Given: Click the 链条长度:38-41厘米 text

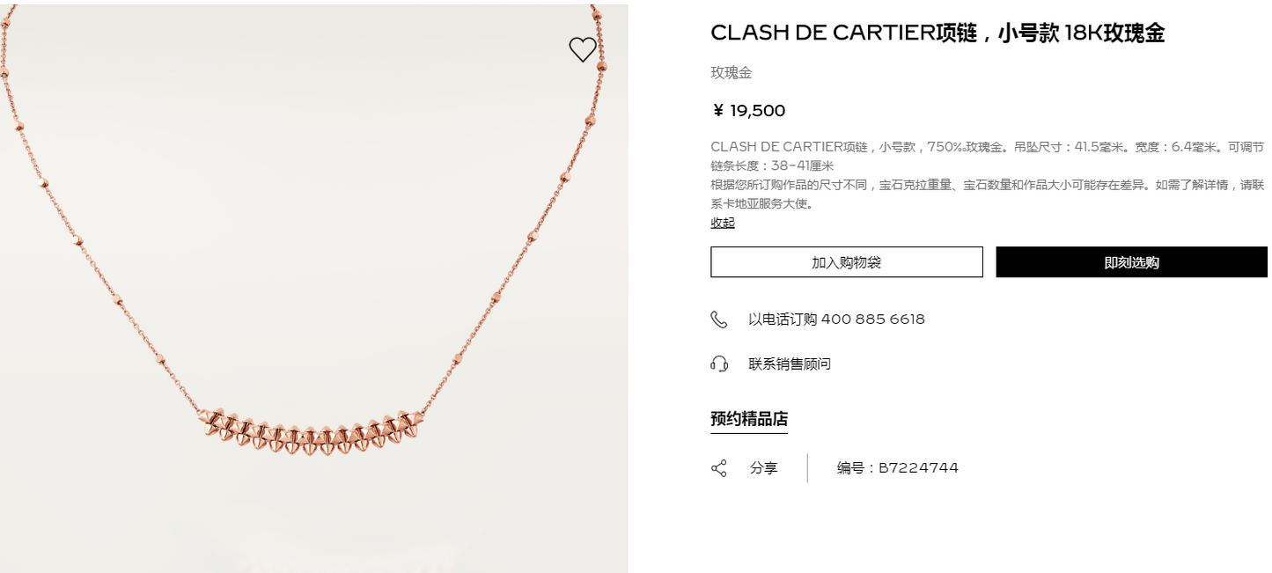Looking at the screenshot, I should tap(772, 165).
